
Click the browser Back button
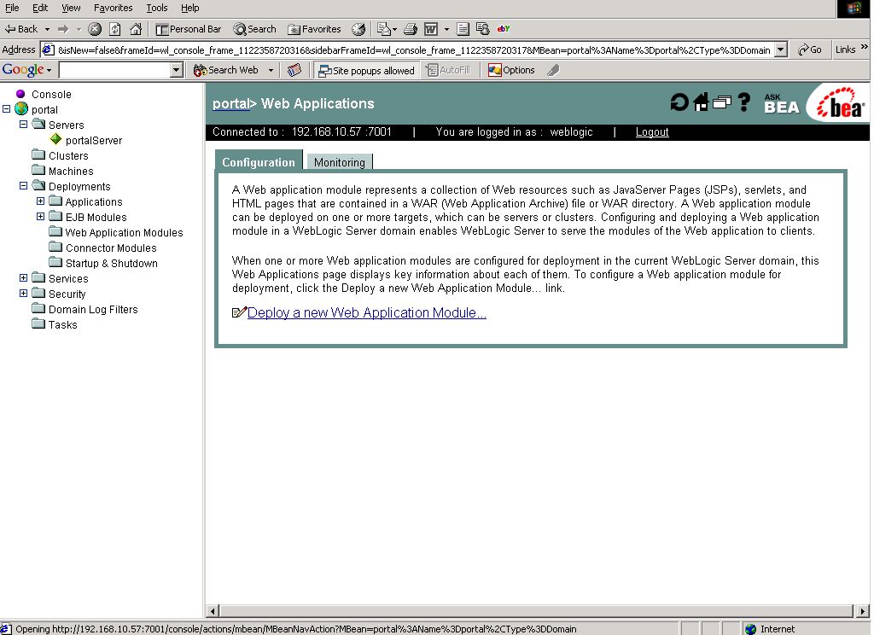click(21, 29)
